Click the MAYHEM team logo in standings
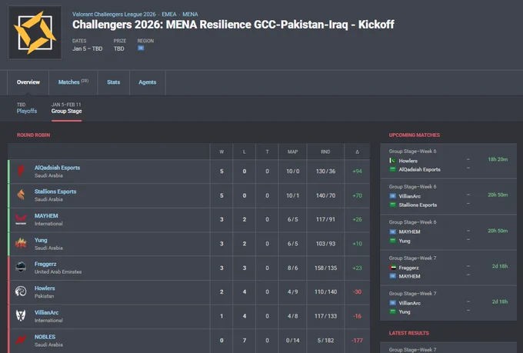This screenshot has height=353, width=523. point(21,219)
